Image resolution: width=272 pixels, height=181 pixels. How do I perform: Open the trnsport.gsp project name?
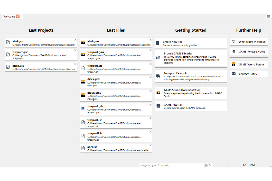tap(20, 52)
